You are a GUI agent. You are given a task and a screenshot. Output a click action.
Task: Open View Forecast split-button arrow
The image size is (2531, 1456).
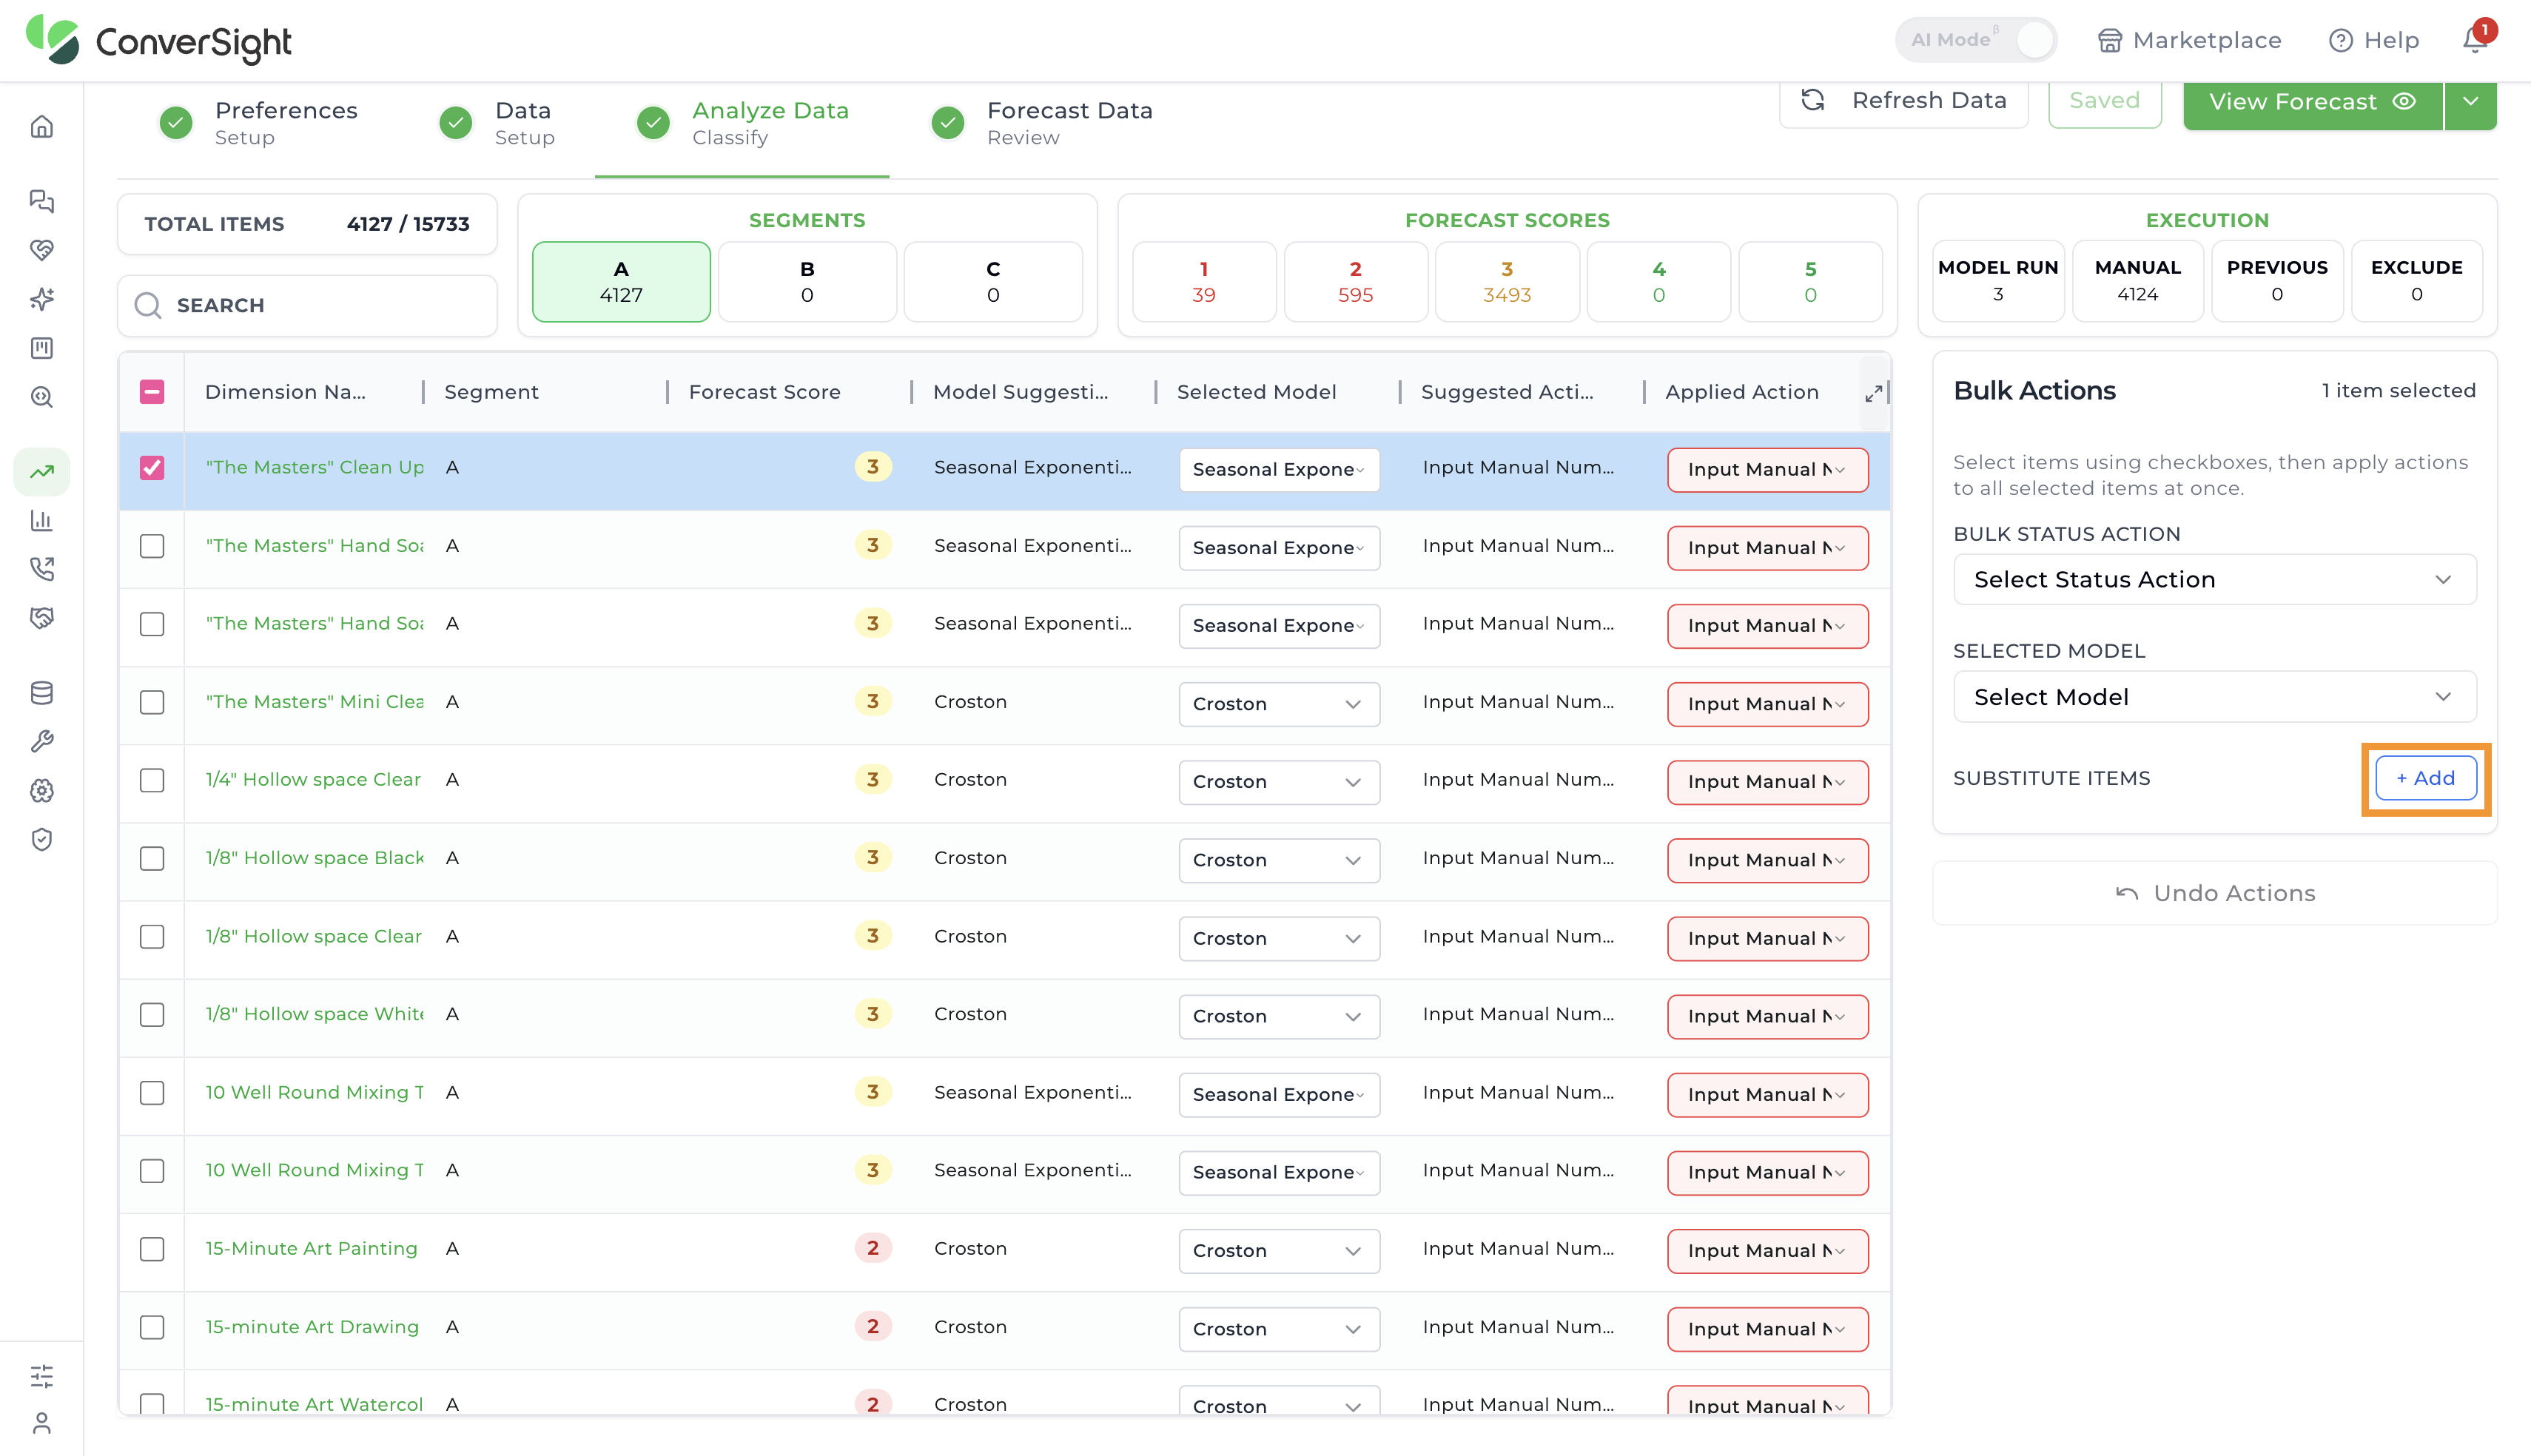click(2470, 102)
